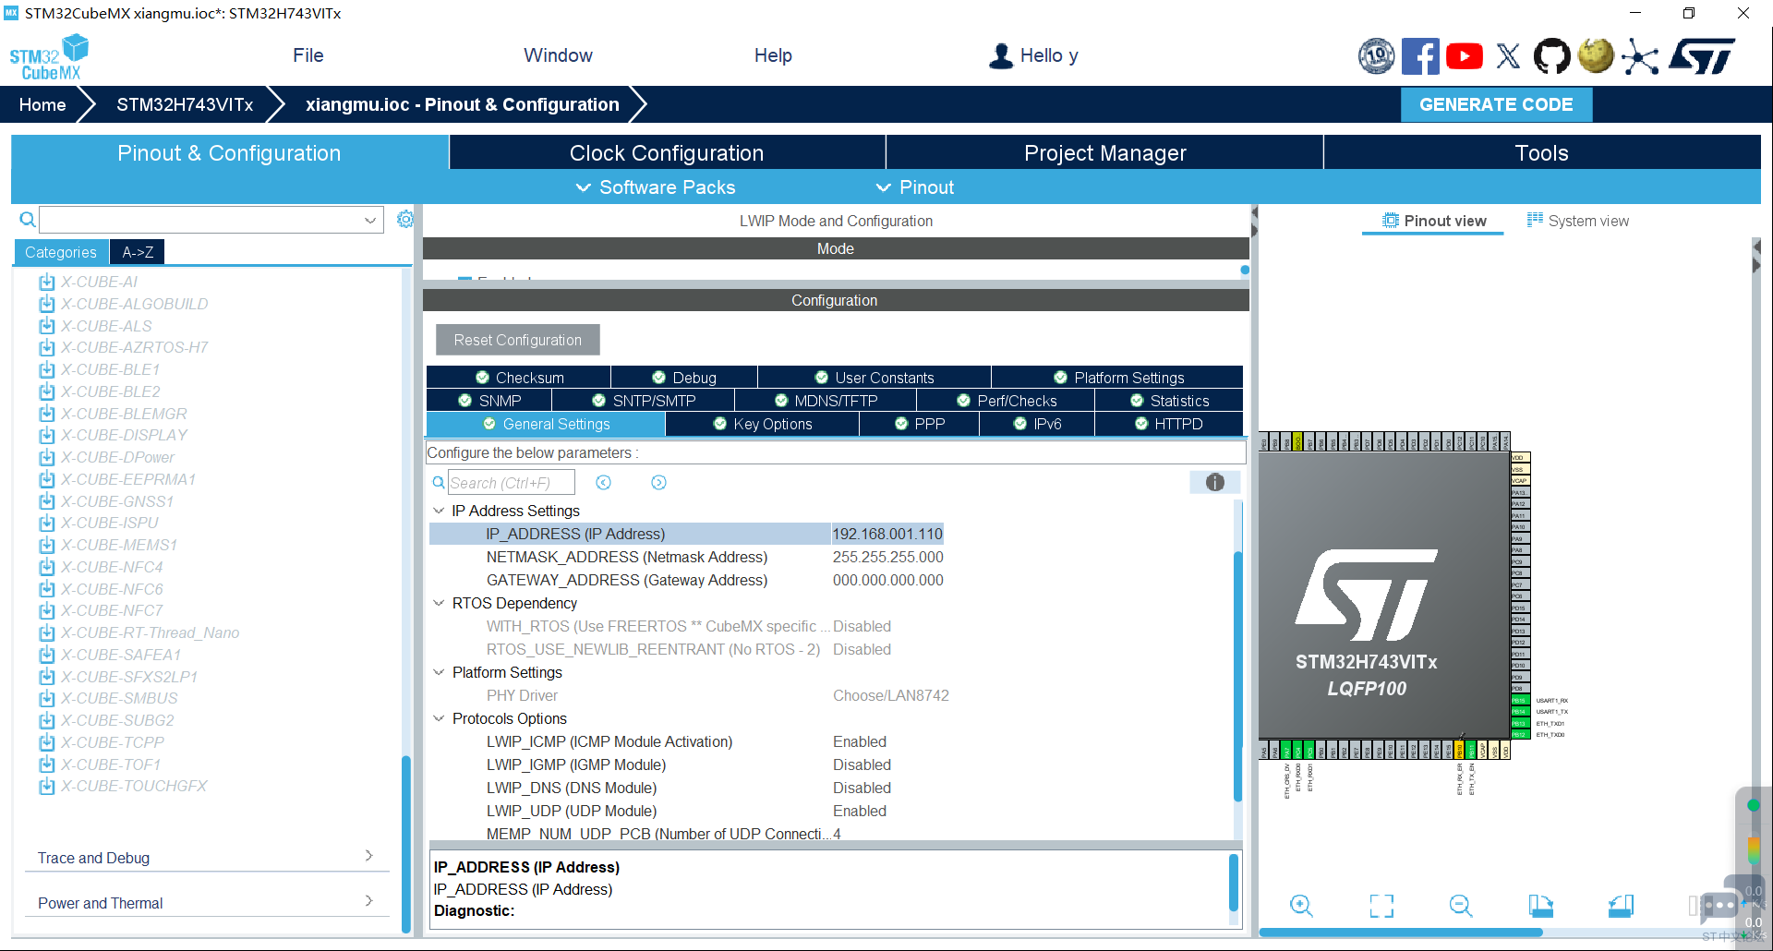Go to Home breadcrumb
1773x951 pixels.
coord(42,104)
